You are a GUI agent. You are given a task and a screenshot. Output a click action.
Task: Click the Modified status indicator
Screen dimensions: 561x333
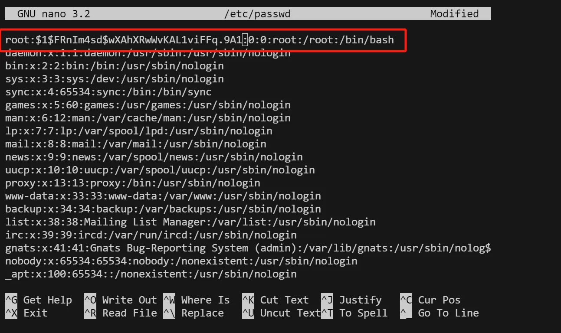(454, 14)
